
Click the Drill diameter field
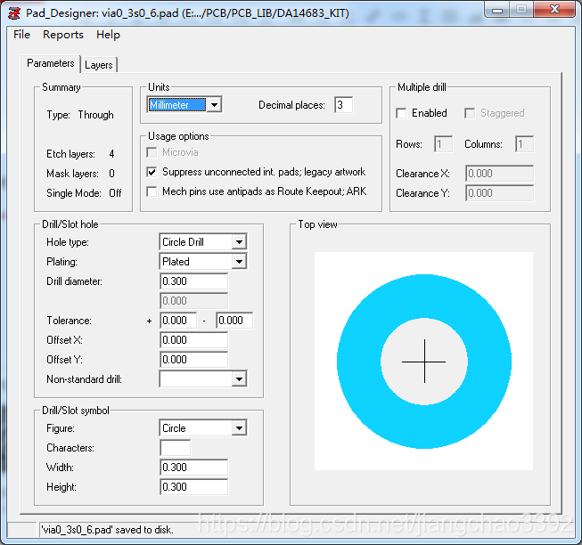click(193, 281)
